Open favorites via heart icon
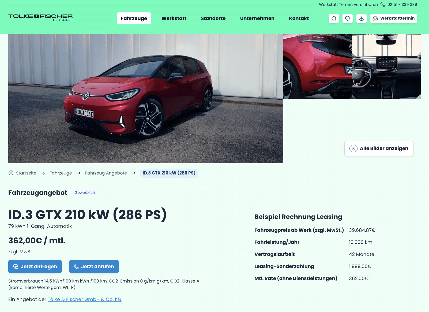The height and width of the screenshot is (312, 429). [348, 18]
